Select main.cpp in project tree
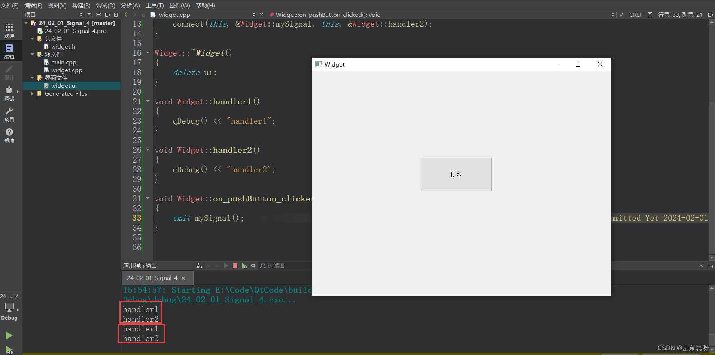The image size is (715, 355). (64, 62)
